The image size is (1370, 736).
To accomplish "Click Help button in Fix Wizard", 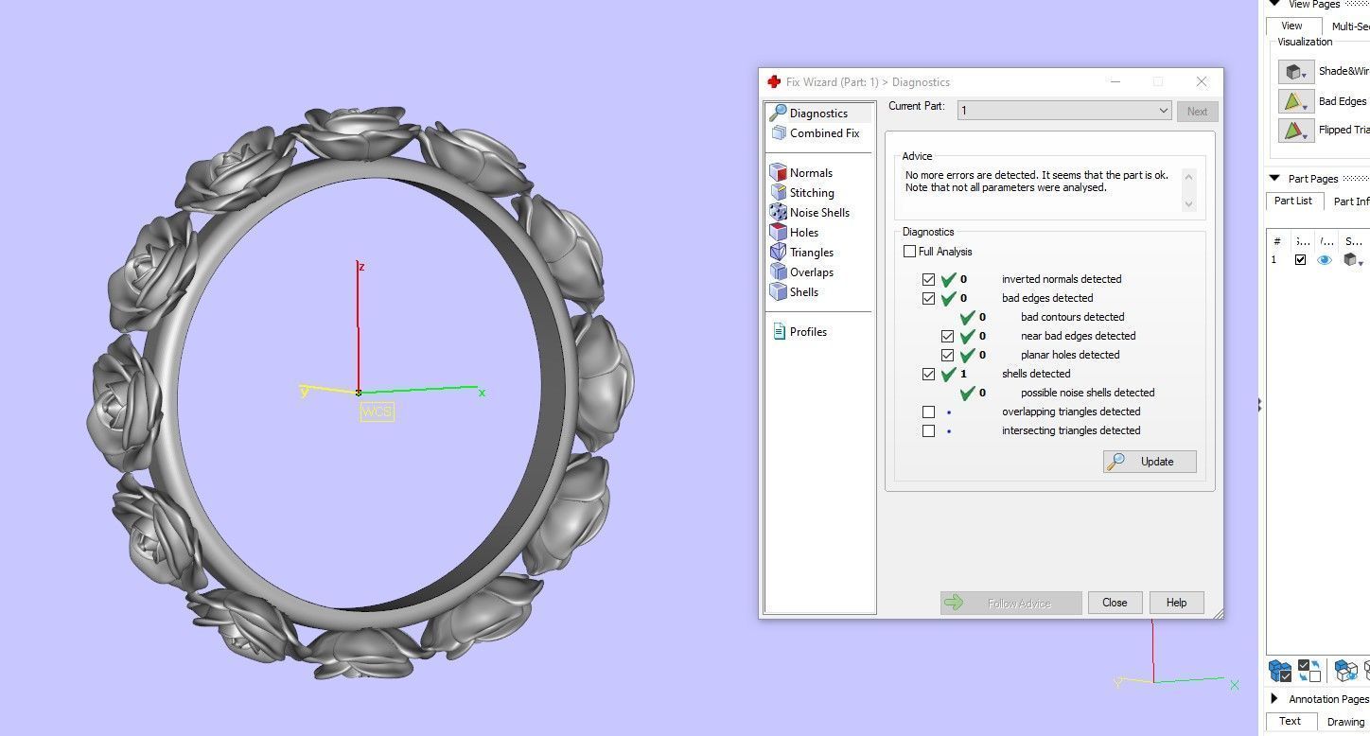I will pyautogui.click(x=1176, y=603).
